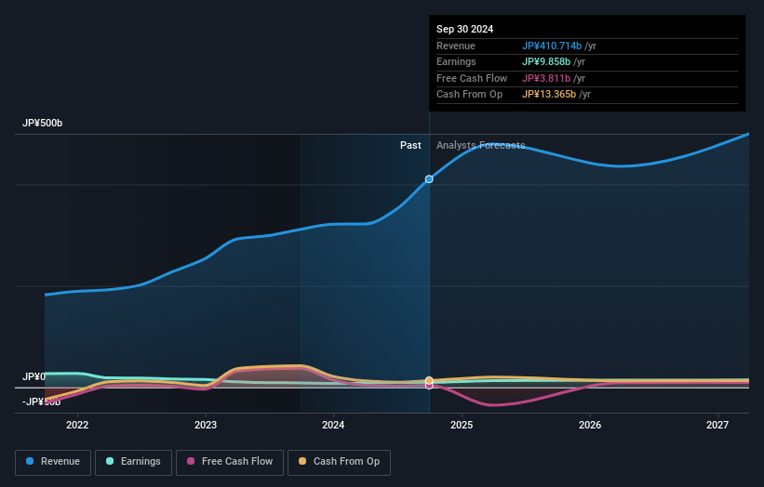Click the JP¥0 y-axis label
The width and height of the screenshot is (764, 487).
(34, 376)
